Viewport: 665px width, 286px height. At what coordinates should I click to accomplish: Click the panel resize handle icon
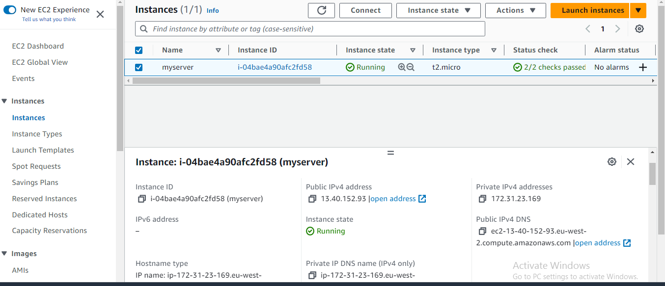391,153
